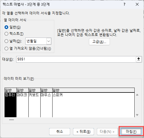Select the 마우스 preview column

tap(46, 105)
